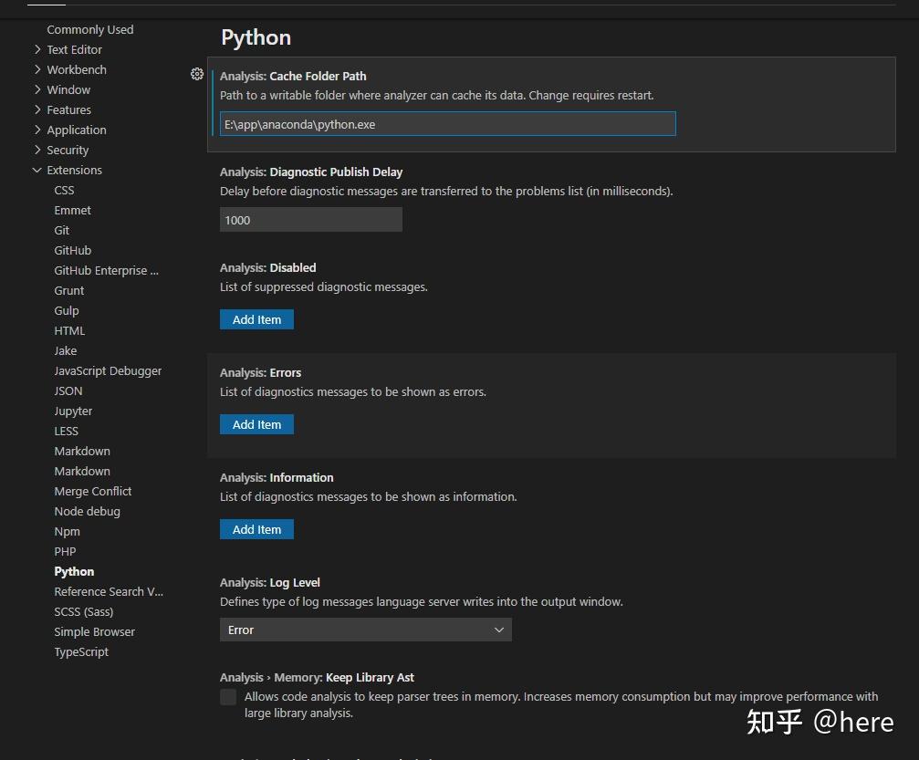The image size is (919, 760).
Task: Expand the Application settings section
Action: tap(77, 130)
